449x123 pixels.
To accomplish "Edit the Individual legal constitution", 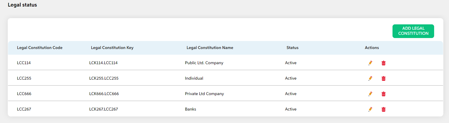I will tap(370, 78).
